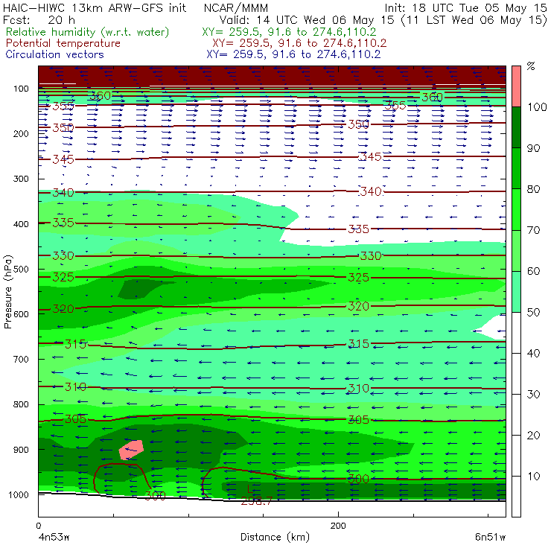The height and width of the screenshot is (551, 551).
Task: Click the "100" colorbar scale label
Action: point(537,106)
